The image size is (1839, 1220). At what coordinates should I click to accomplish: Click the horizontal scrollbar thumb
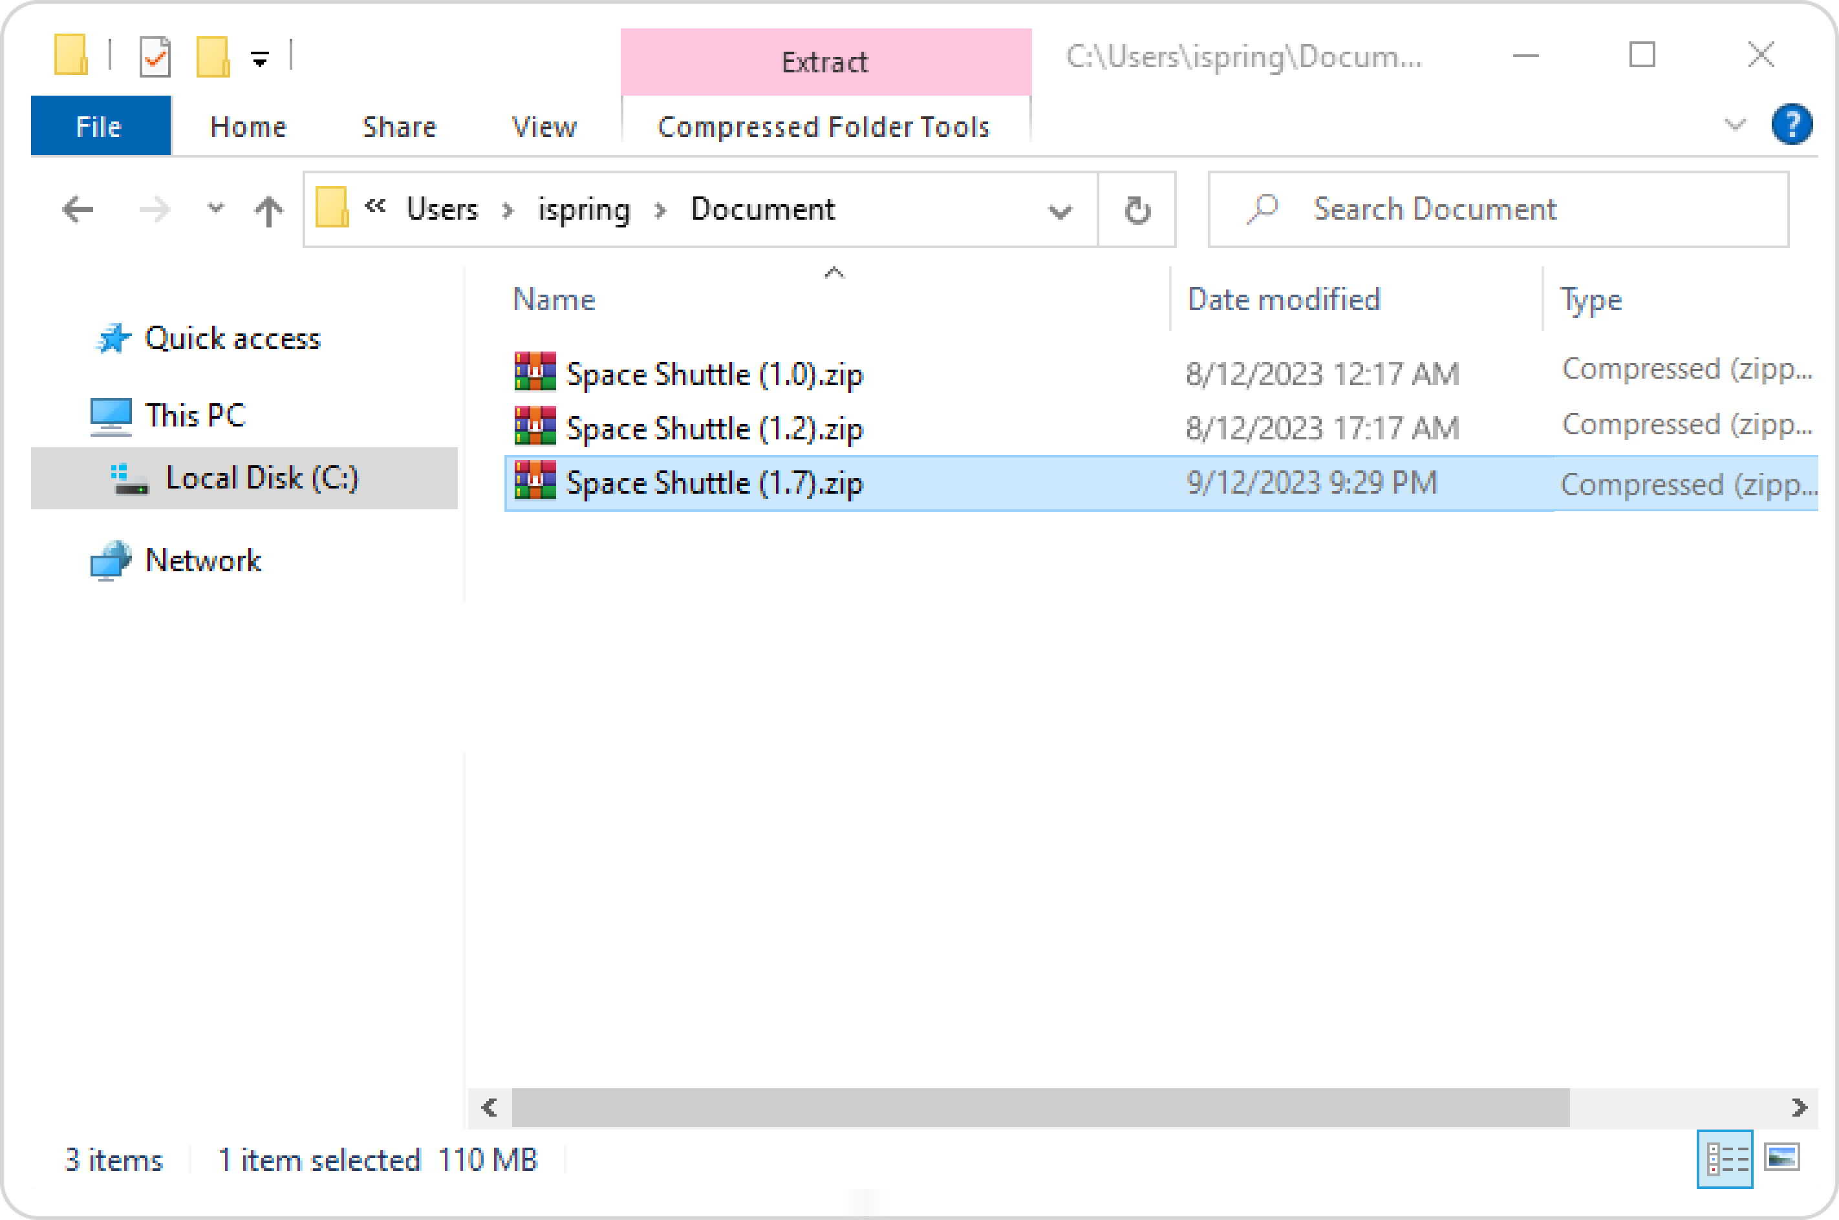point(1040,1107)
